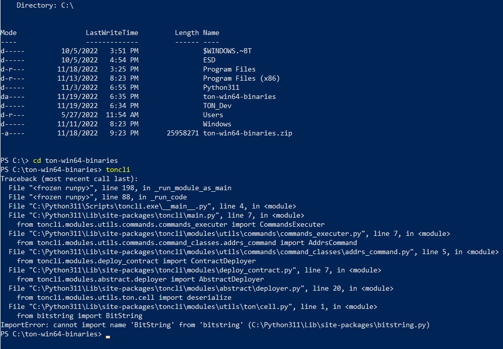Click the LastWriteTime column header
The width and height of the screenshot is (503, 349).
pyautogui.click(x=112, y=33)
